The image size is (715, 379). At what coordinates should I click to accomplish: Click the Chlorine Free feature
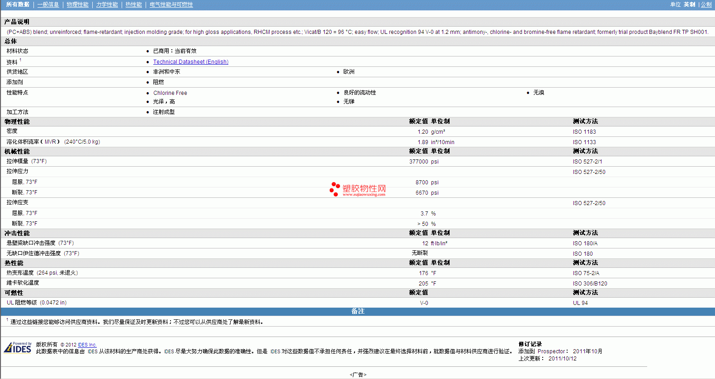coord(170,93)
